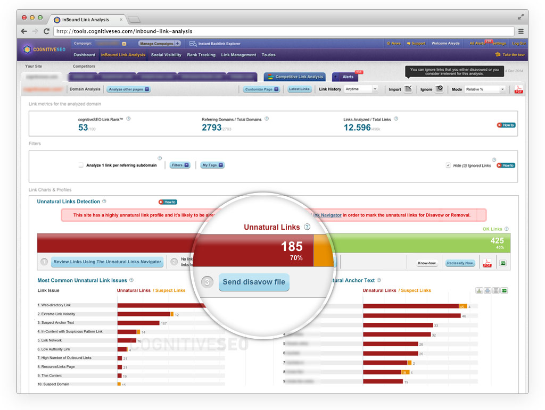The height and width of the screenshot is (410, 545).
Task: Click the PDF icon beside Reclassify Now
Action: (488, 263)
